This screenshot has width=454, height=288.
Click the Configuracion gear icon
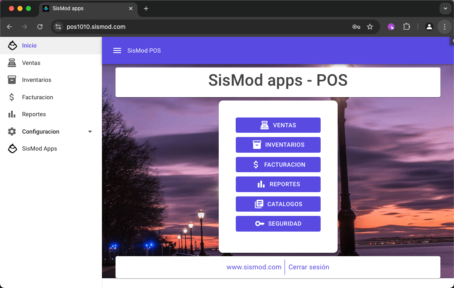[12, 131]
